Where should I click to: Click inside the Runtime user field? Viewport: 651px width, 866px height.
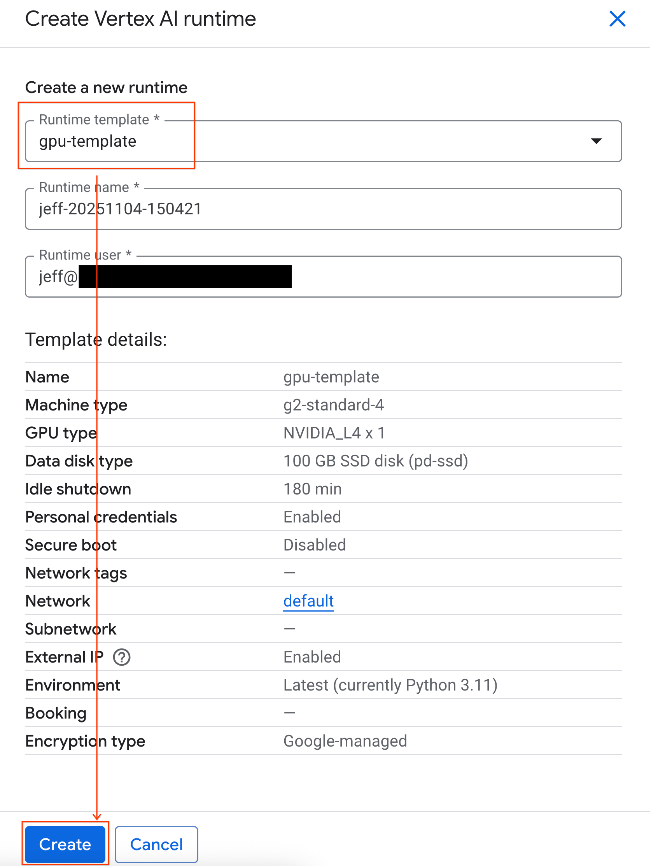(313, 277)
